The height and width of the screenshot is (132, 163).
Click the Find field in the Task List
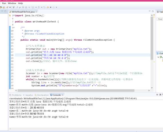[x=160, y=19]
